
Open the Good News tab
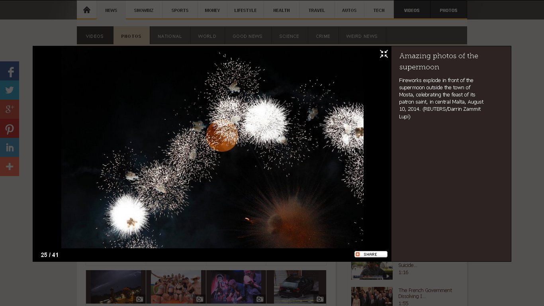click(x=247, y=36)
